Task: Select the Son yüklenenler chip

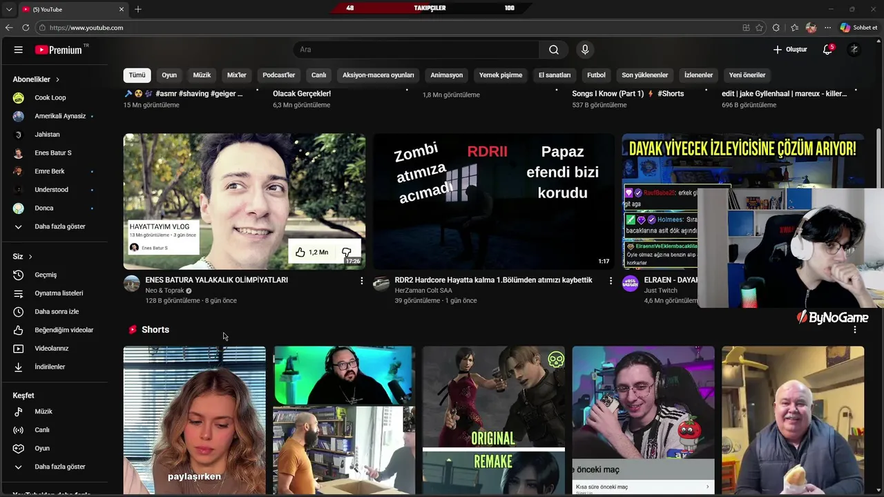Action: pos(645,75)
